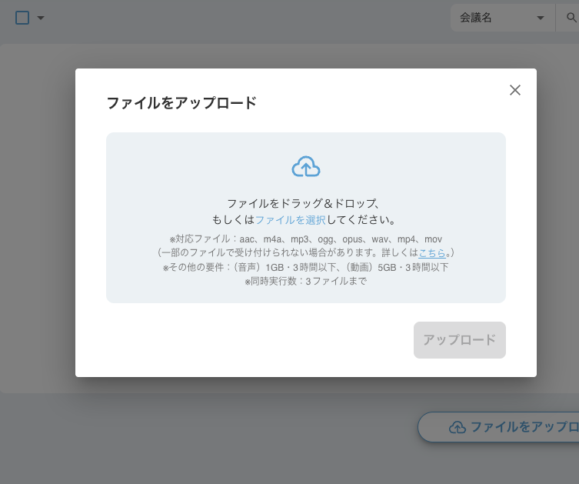Open the 会議名 search filter dropdown

503,18
